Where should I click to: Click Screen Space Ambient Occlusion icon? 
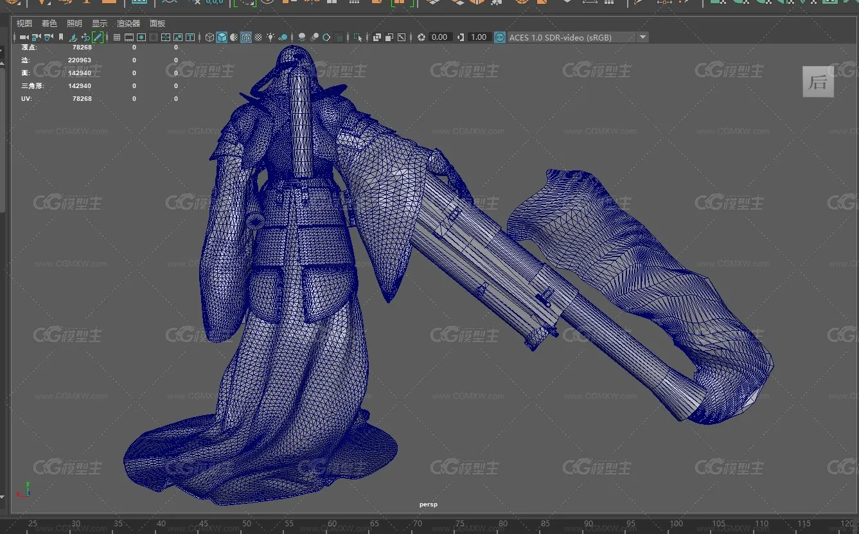click(302, 37)
